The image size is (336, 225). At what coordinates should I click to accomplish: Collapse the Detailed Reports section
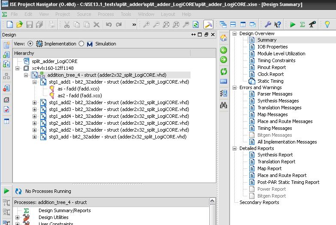coord(235,148)
